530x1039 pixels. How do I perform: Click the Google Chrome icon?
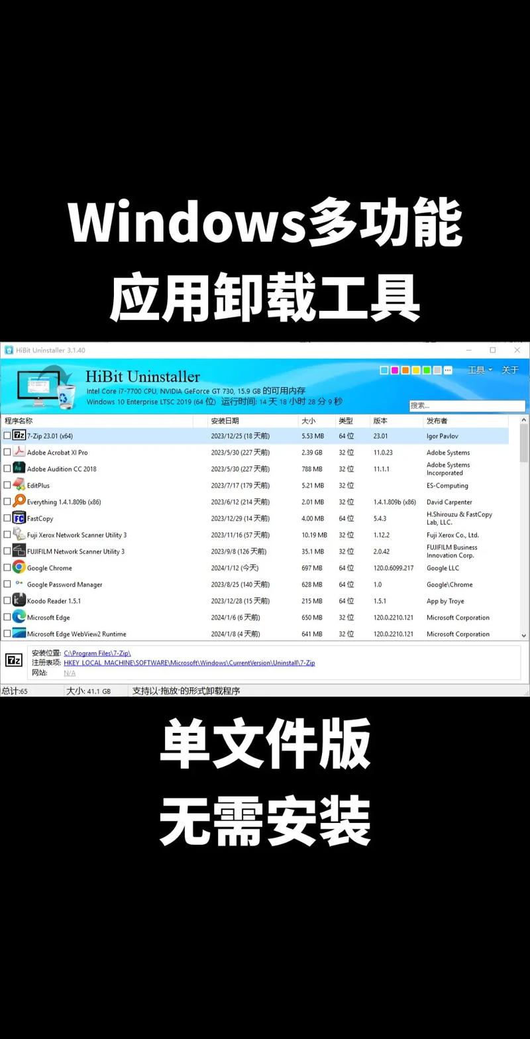pyautogui.click(x=19, y=567)
